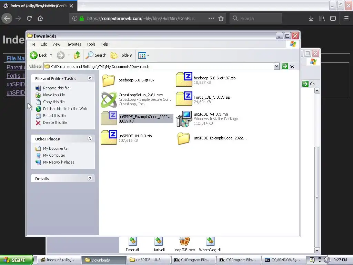Select the beebeep-5.8.6-qt487 folder icon

pos(109,80)
